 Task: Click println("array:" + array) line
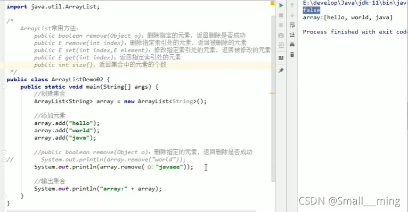tap(98, 189)
